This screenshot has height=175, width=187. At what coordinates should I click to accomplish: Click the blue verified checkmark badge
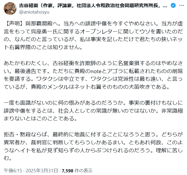point(173,6)
